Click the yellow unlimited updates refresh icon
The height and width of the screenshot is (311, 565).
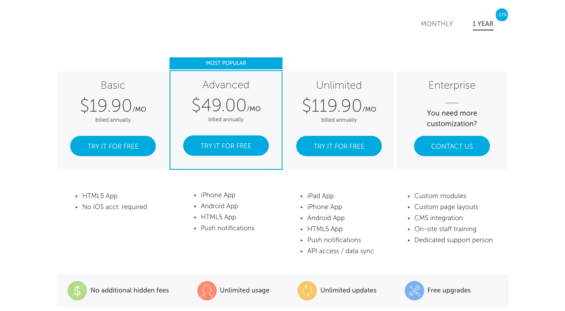pyautogui.click(x=307, y=291)
